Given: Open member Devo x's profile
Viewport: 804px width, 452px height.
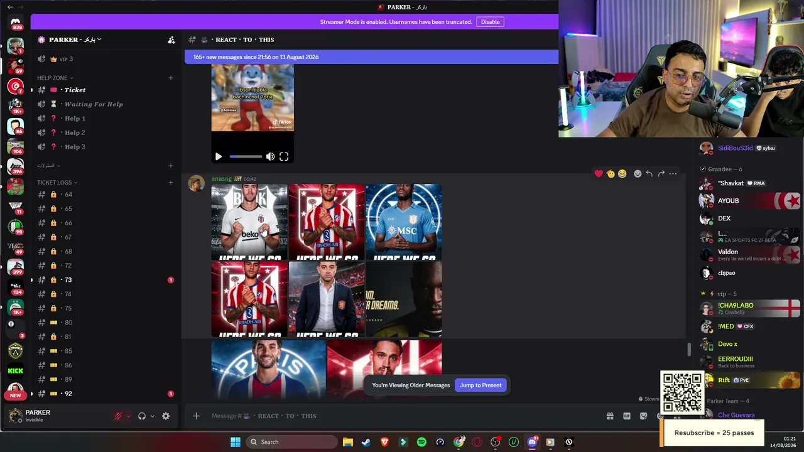Looking at the screenshot, I should click(x=727, y=344).
